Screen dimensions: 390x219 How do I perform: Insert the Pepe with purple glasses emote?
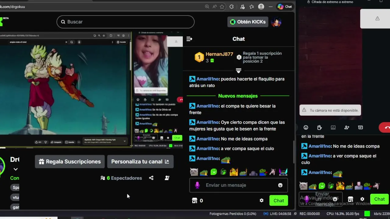pyautogui.click(x=283, y=172)
